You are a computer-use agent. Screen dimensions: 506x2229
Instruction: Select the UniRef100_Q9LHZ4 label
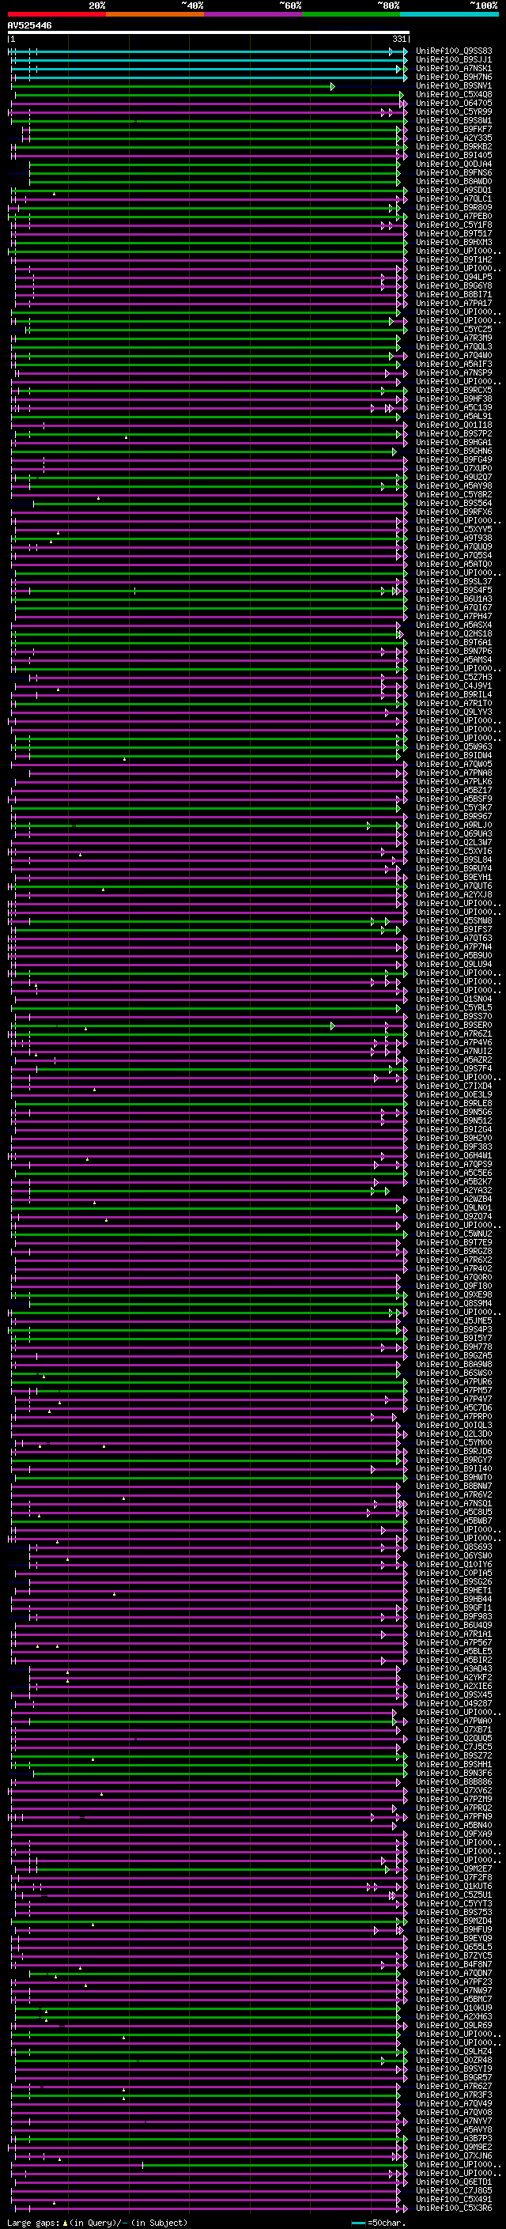pos(454,2052)
